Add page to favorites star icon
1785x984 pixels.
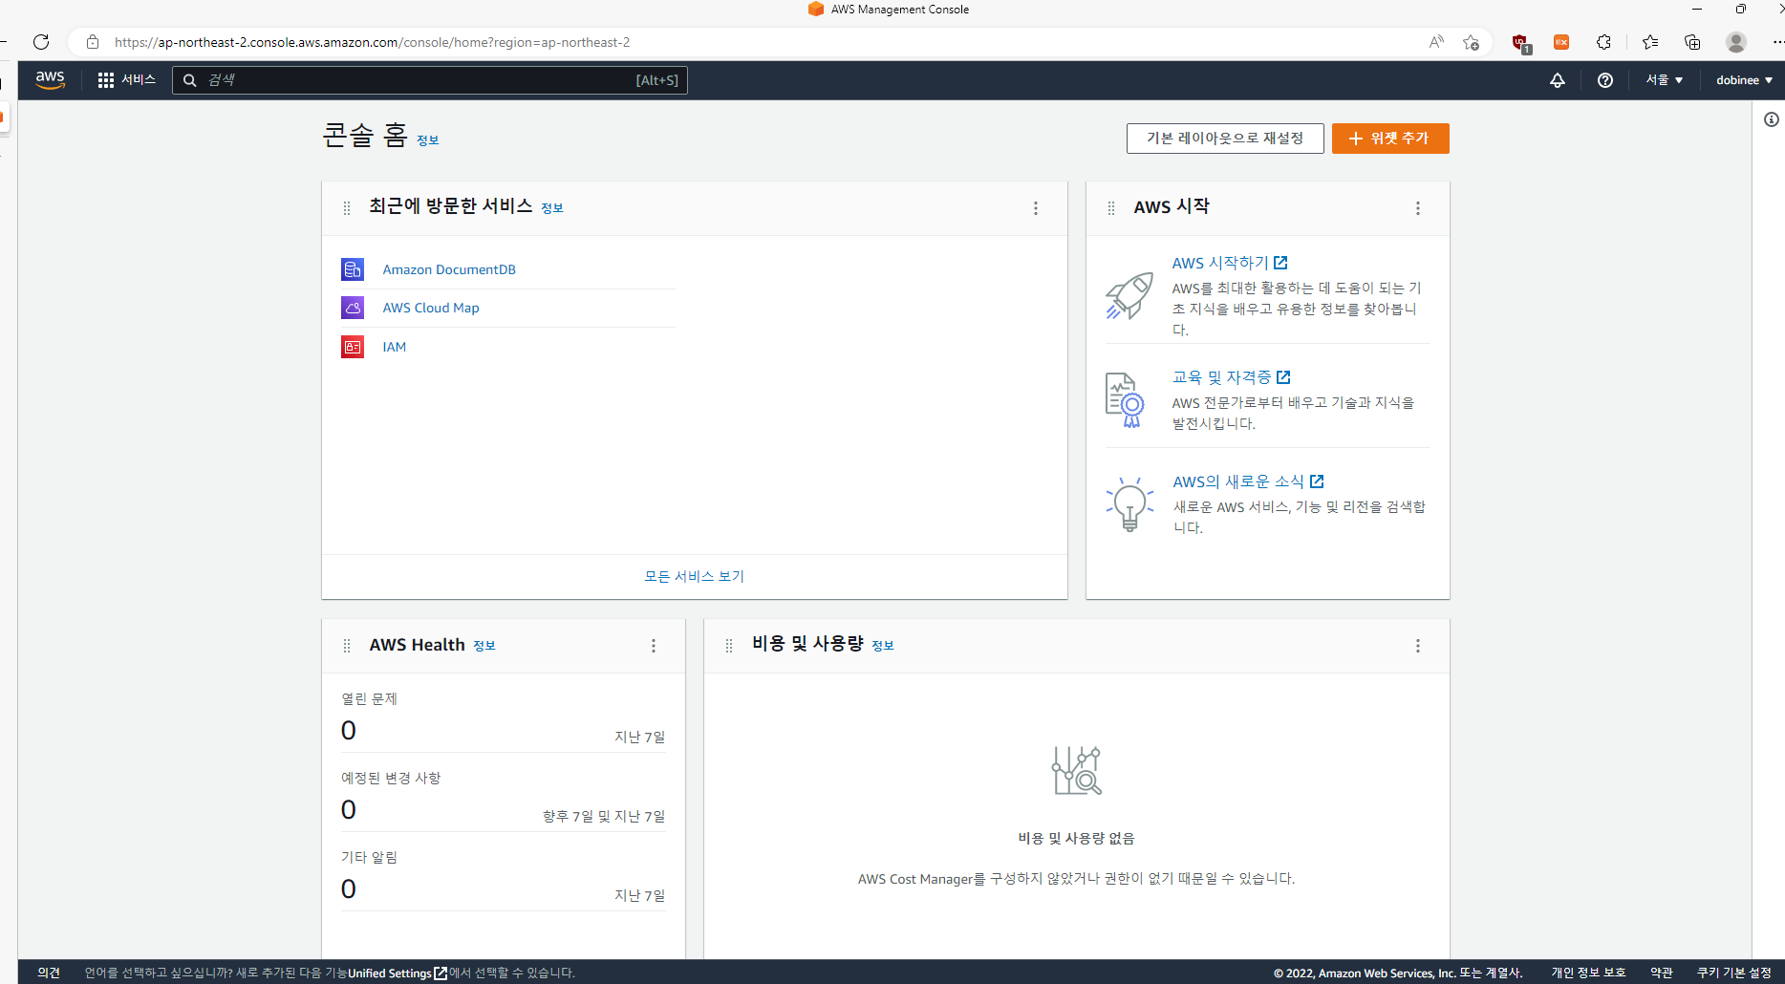[x=1472, y=42]
